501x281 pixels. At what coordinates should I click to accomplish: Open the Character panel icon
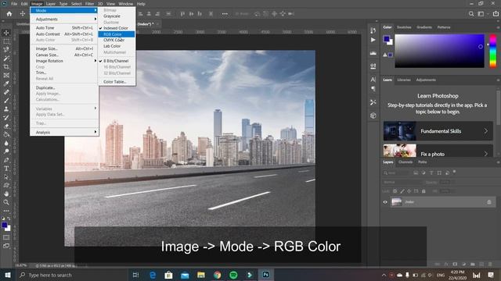tap(373, 80)
